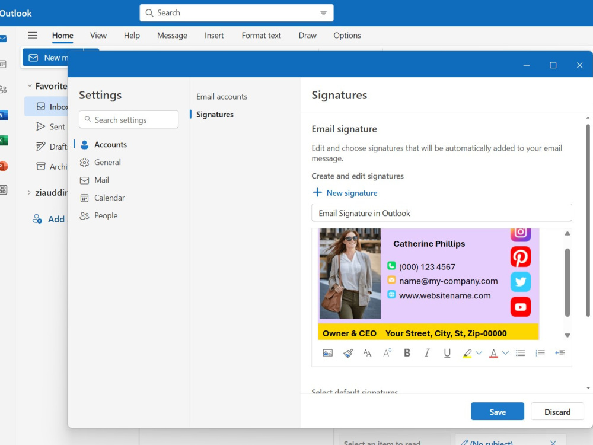Viewport: 593px width, 445px height.
Task: Open the font color dropdown arrow
Action: tap(505, 353)
